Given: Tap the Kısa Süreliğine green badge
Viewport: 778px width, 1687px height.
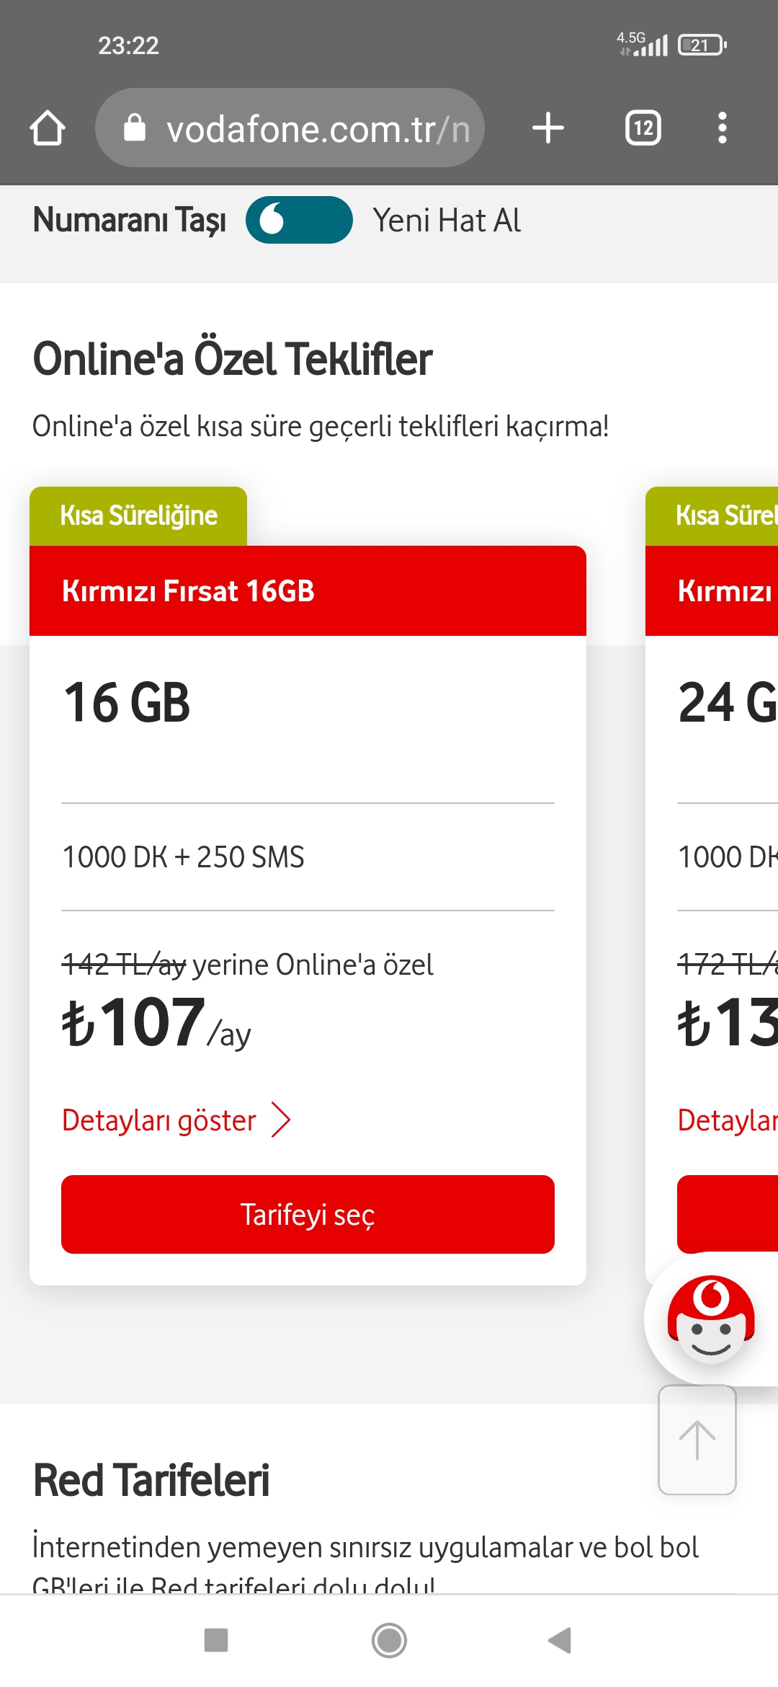Looking at the screenshot, I should pos(138,516).
